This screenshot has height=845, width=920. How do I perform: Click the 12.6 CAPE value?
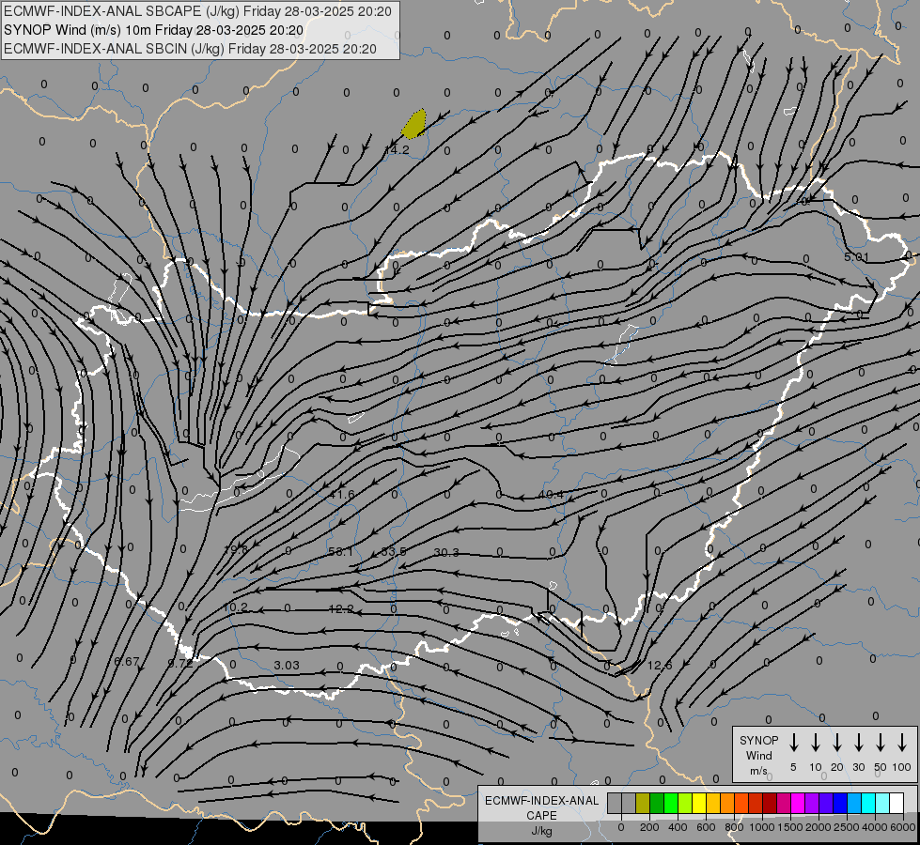pos(660,665)
